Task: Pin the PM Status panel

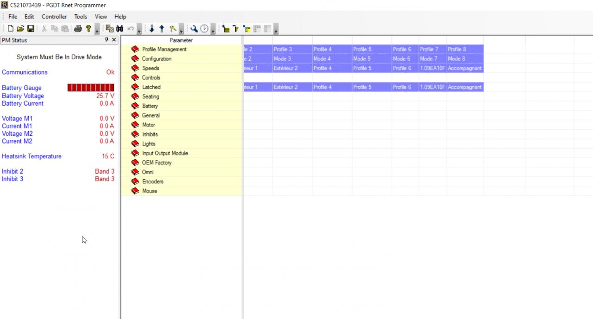Action: (107, 40)
